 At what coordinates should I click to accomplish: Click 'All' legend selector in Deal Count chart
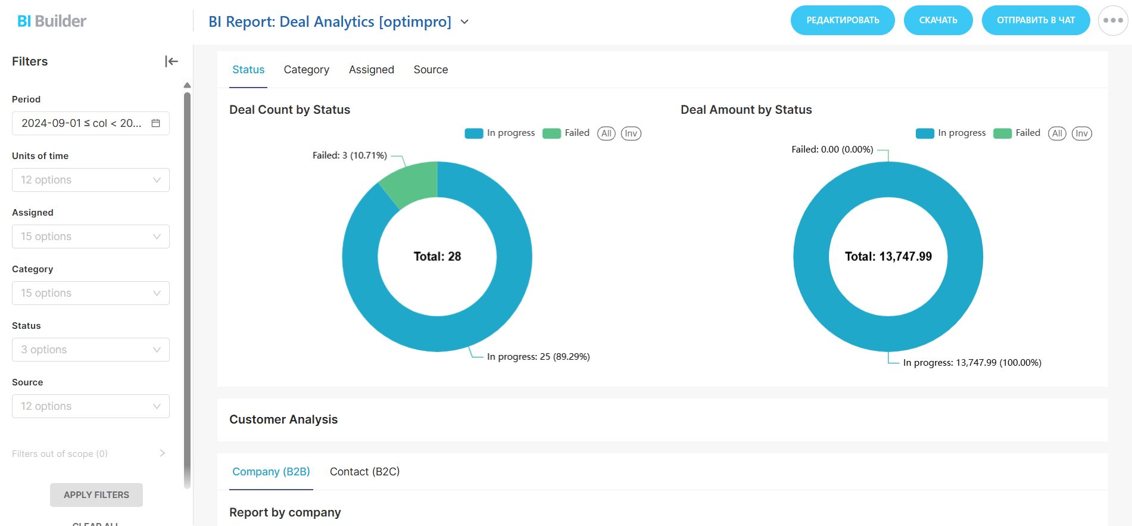point(606,133)
